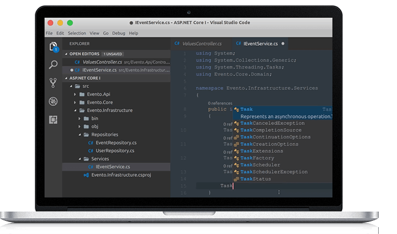
Task: Expand the Evento.Api folder
Action: [75, 94]
